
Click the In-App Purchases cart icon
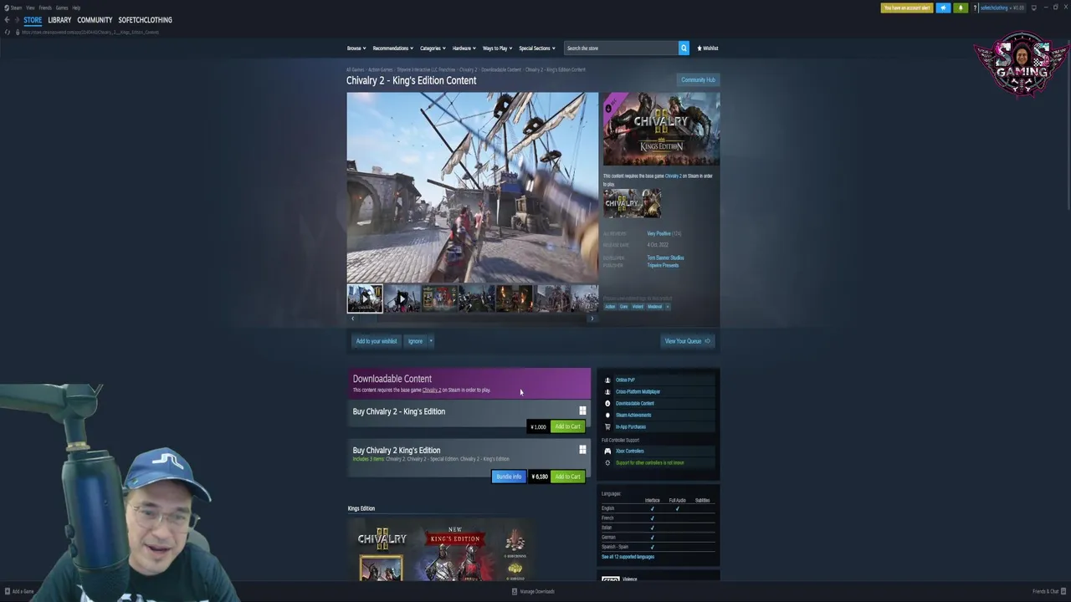click(607, 426)
